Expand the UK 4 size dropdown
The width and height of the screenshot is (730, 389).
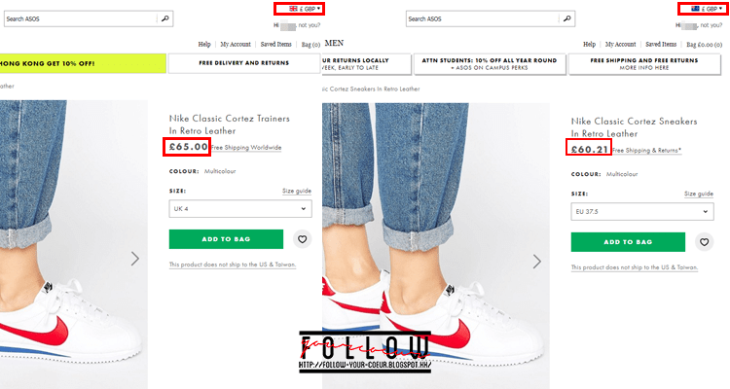click(x=239, y=208)
